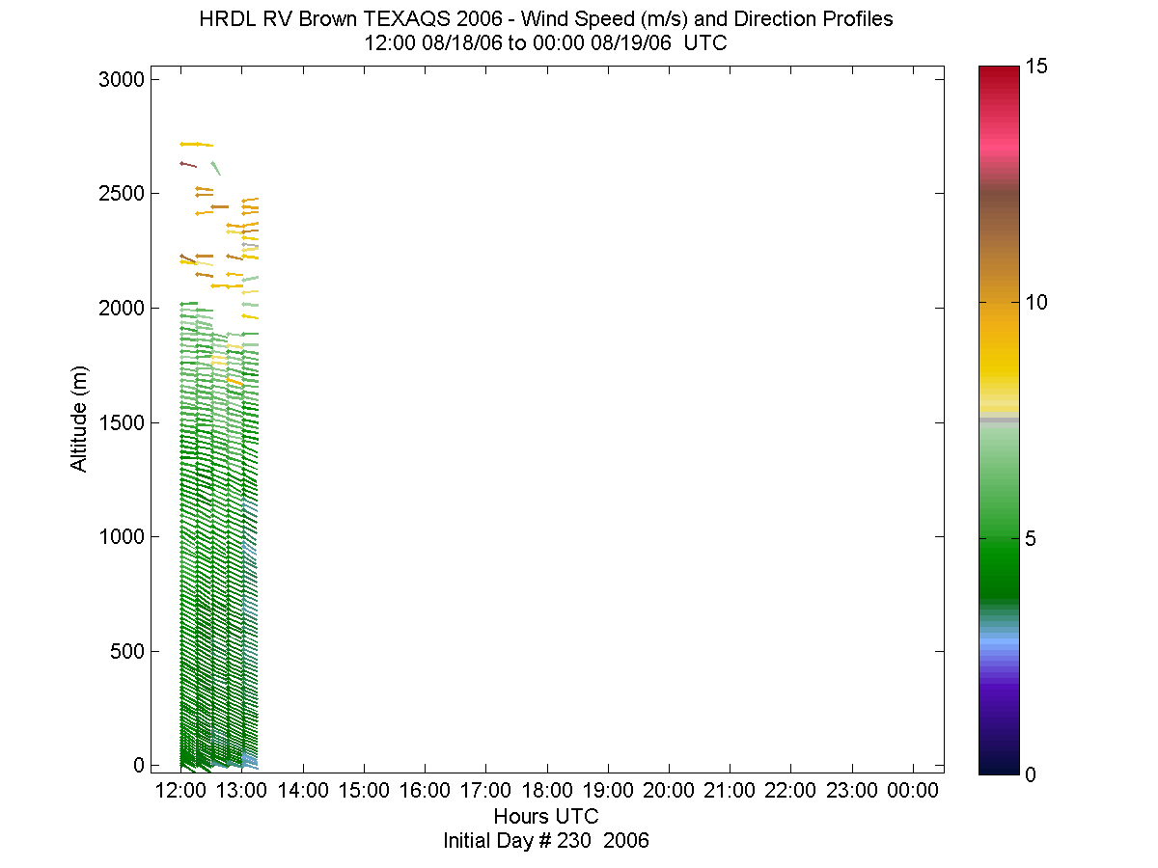Click the colorbar label 5
1158x868 pixels.
[x=1031, y=538]
